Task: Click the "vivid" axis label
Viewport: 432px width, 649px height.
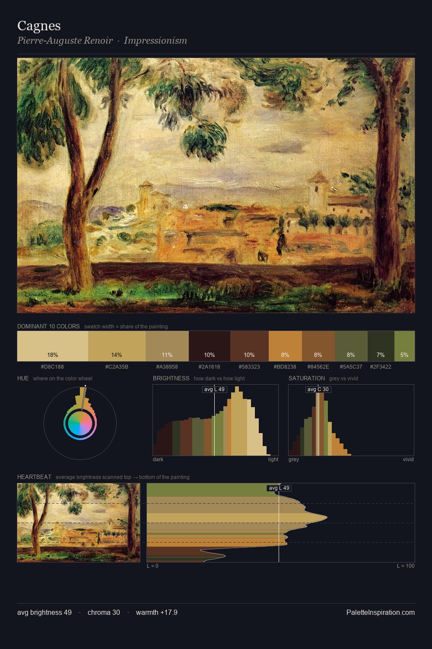Action: point(408,459)
